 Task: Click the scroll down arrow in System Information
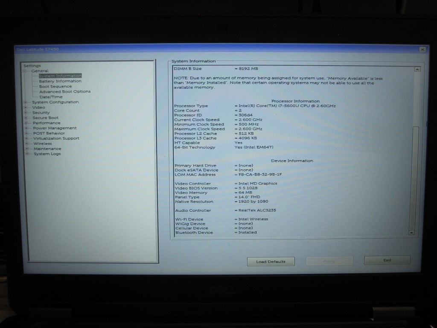tap(412, 233)
